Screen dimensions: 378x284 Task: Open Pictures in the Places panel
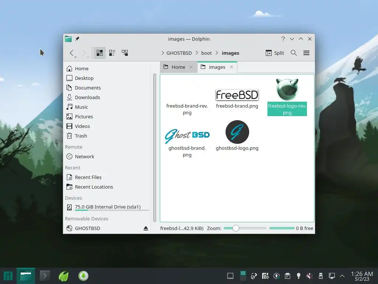[x=107, y=116]
